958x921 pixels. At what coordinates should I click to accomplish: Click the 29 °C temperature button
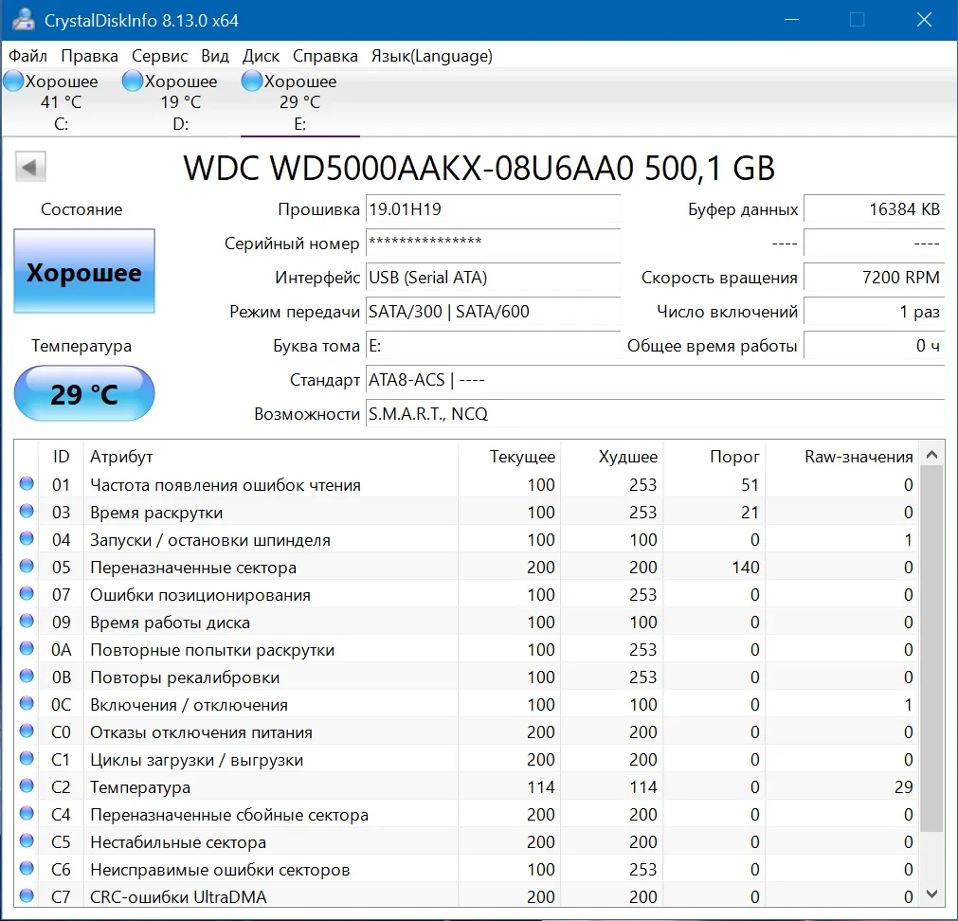coord(84,393)
